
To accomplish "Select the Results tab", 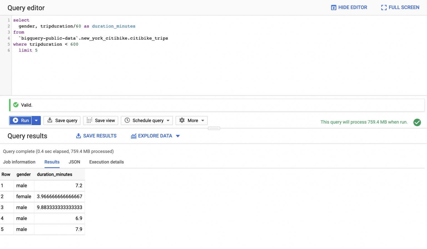I will [x=52, y=162].
